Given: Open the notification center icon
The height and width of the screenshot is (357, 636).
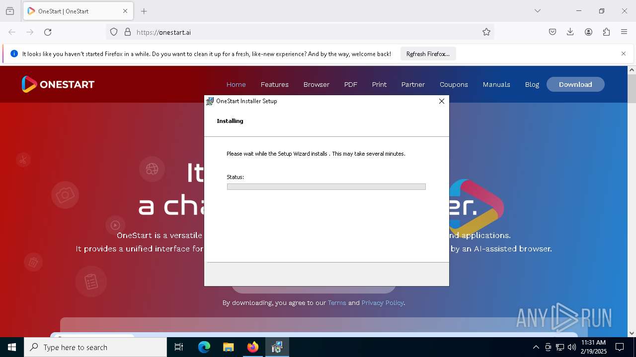Looking at the screenshot, I should 620,347.
